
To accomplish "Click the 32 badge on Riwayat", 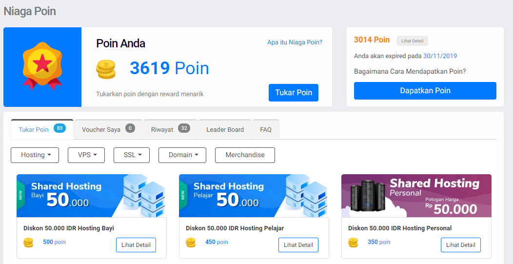I will (x=184, y=128).
